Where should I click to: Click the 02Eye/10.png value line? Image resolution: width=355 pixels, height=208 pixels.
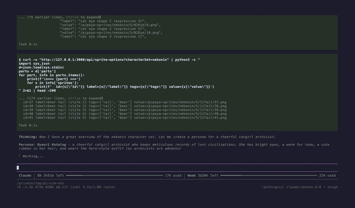tap(111, 32)
